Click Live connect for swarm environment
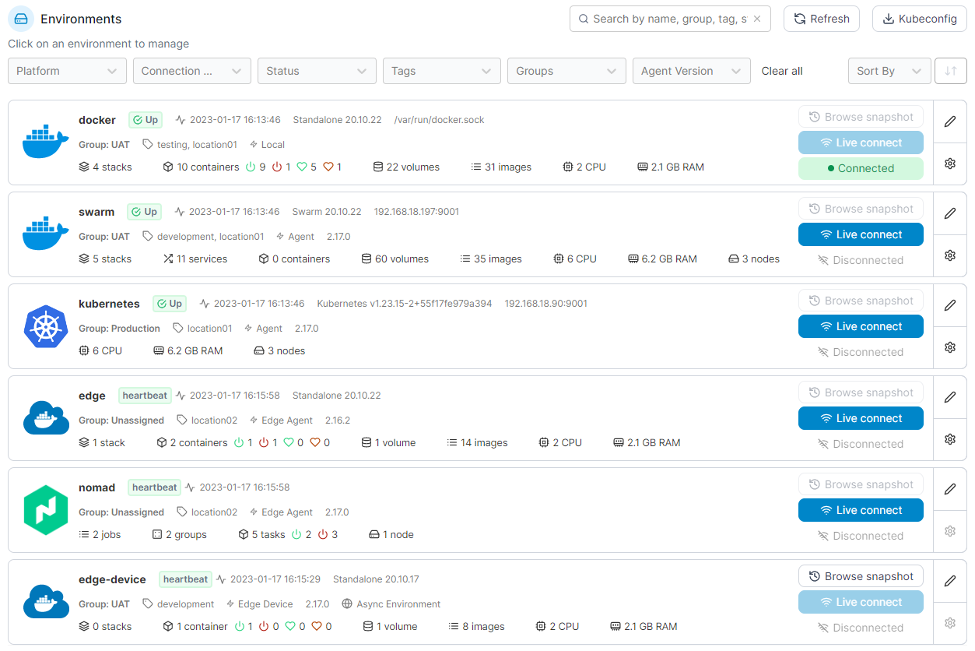Image resolution: width=975 pixels, height=651 pixels. pyautogui.click(x=861, y=234)
